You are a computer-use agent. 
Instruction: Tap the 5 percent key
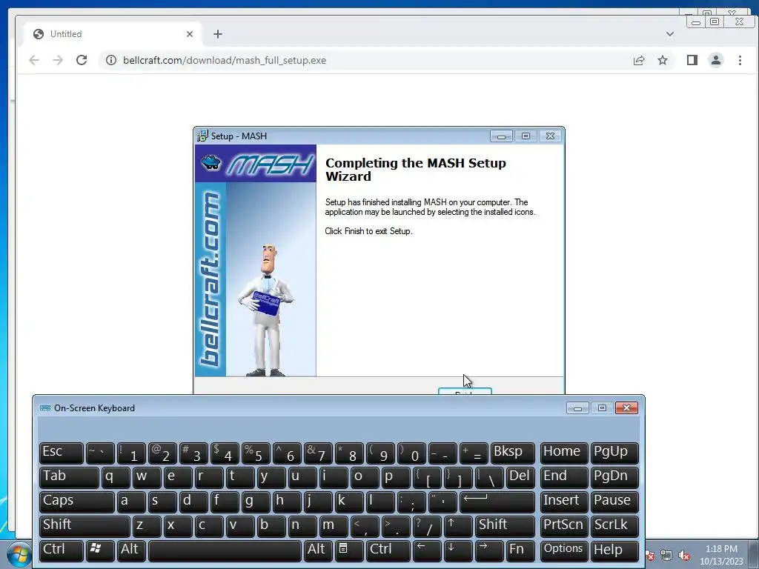256,453
